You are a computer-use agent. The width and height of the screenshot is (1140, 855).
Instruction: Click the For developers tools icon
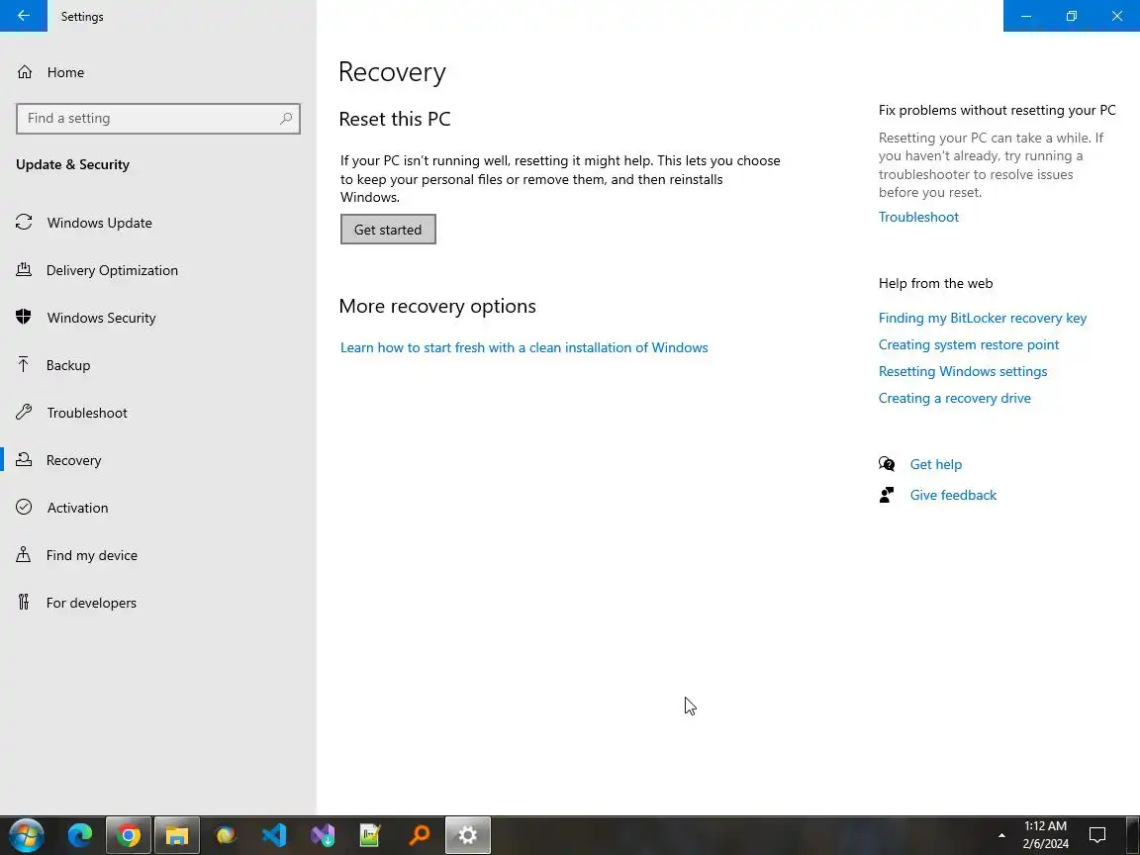[24, 602]
